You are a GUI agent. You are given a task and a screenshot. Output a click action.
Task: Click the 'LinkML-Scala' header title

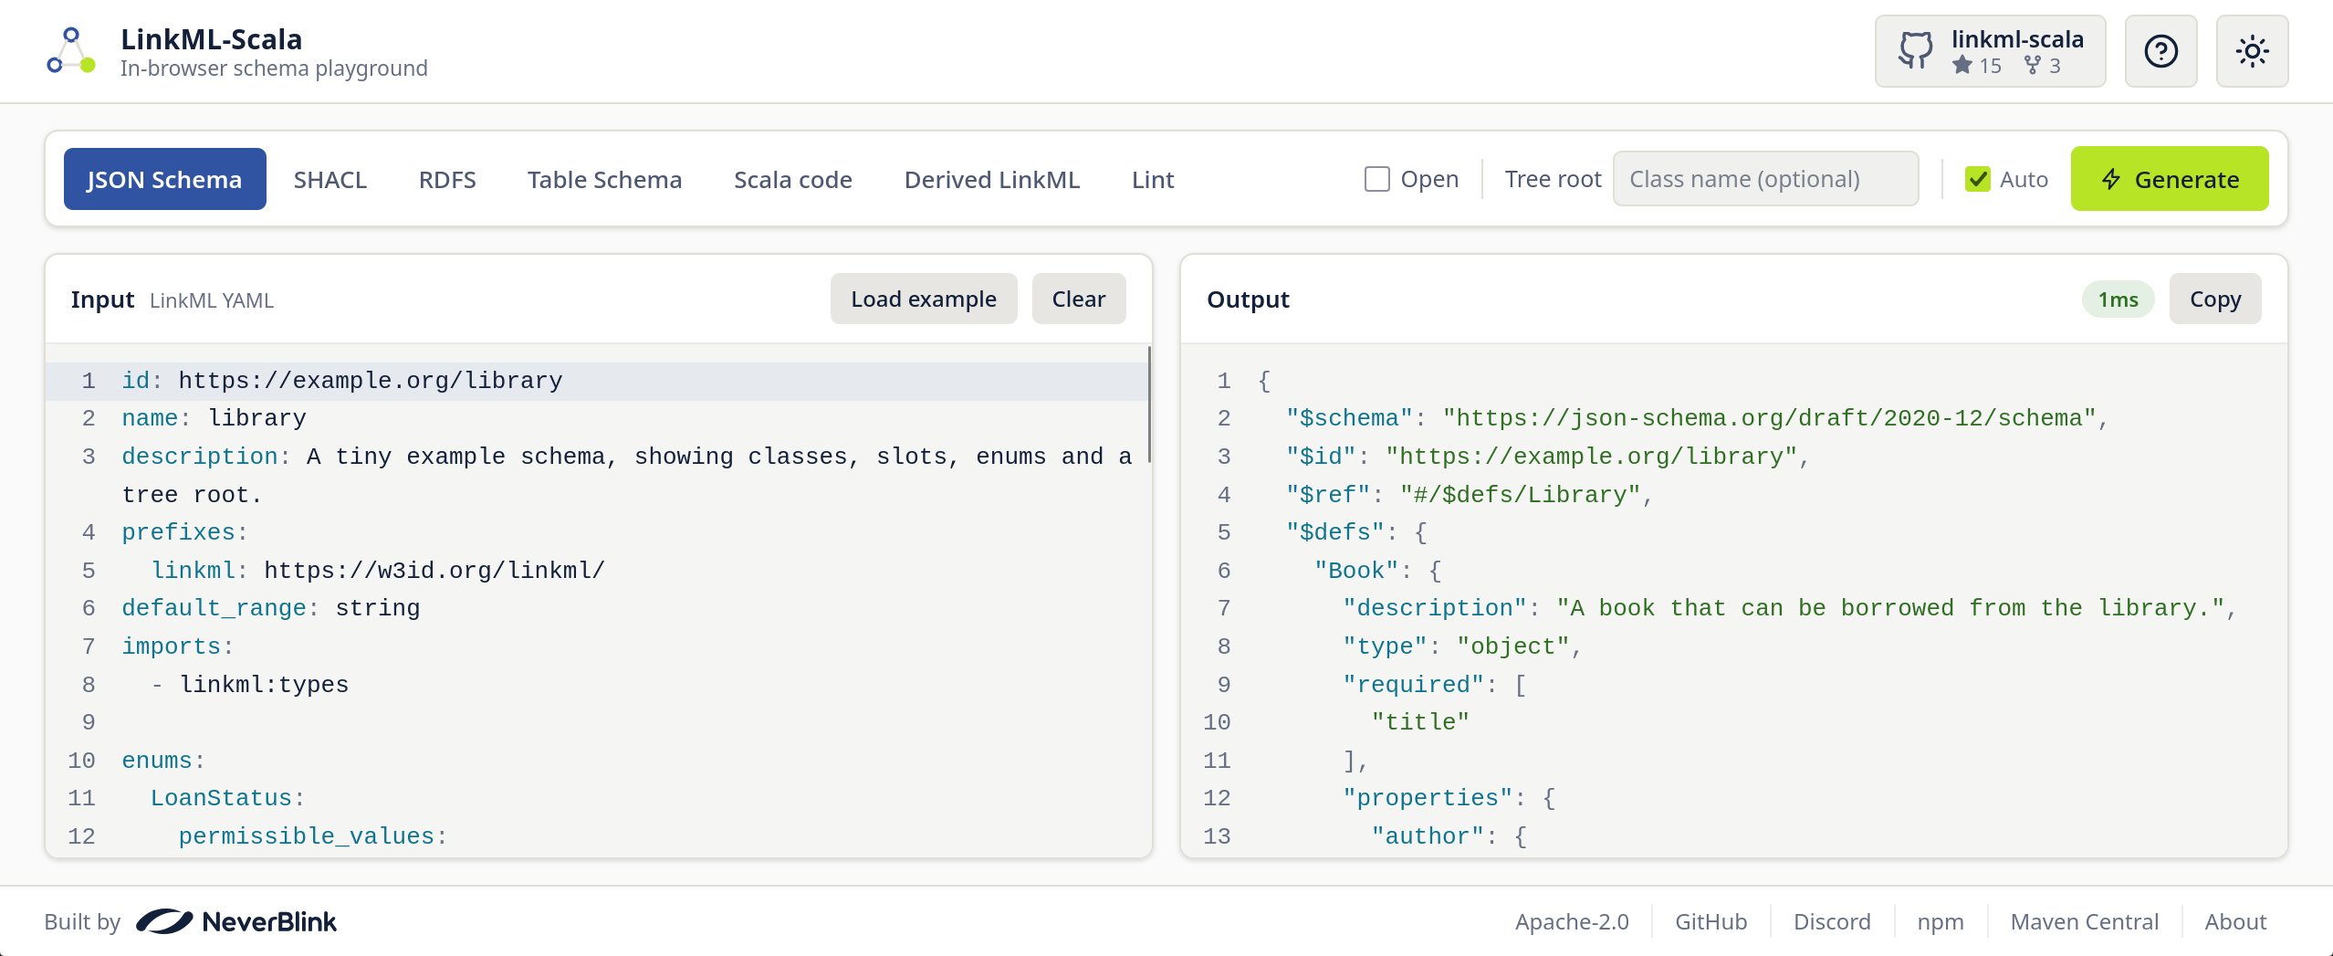[211, 39]
